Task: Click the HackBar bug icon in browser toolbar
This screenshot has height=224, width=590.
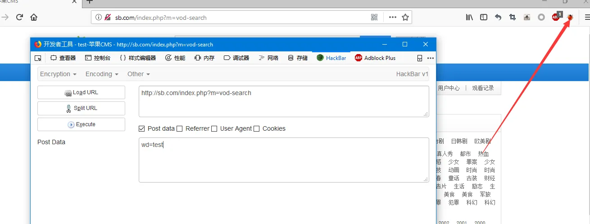Action: pyautogui.click(x=570, y=17)
